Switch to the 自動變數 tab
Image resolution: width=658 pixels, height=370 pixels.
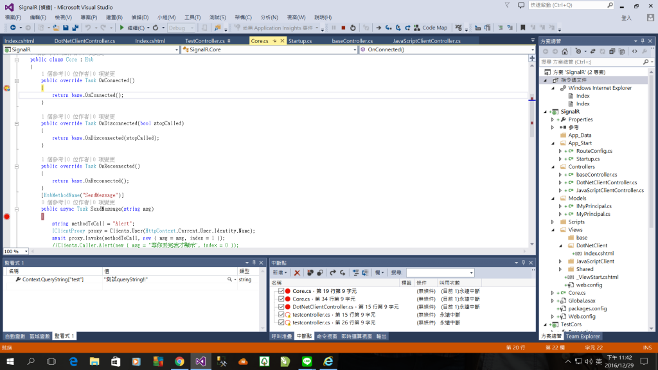[15, 336]
